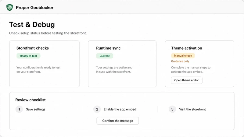Select the Manual check status badge

click(x=183, y=56)
